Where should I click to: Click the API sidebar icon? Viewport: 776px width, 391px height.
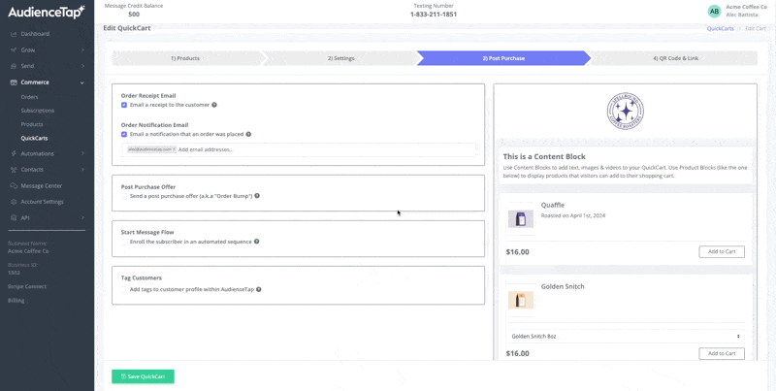[x=14, y=217]
